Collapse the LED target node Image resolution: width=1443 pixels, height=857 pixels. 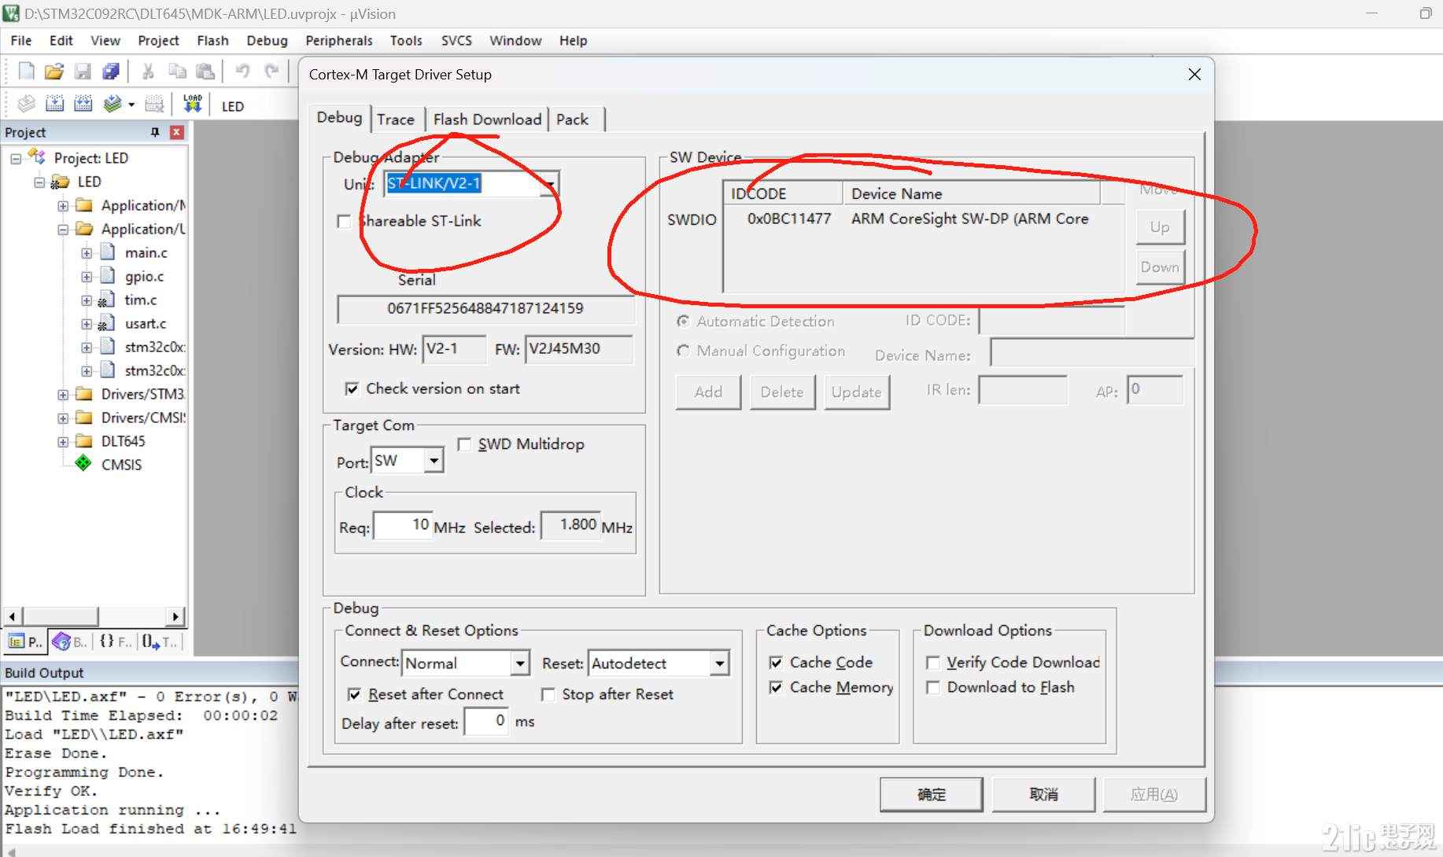pos(39,182)
